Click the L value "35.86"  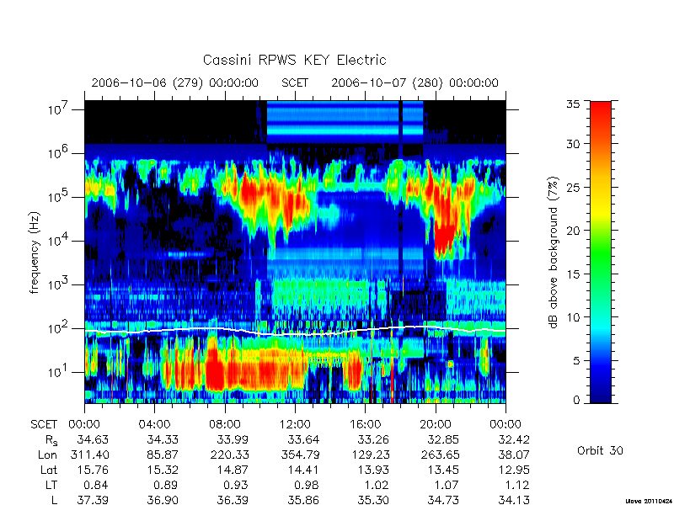(x=303, y=500)
